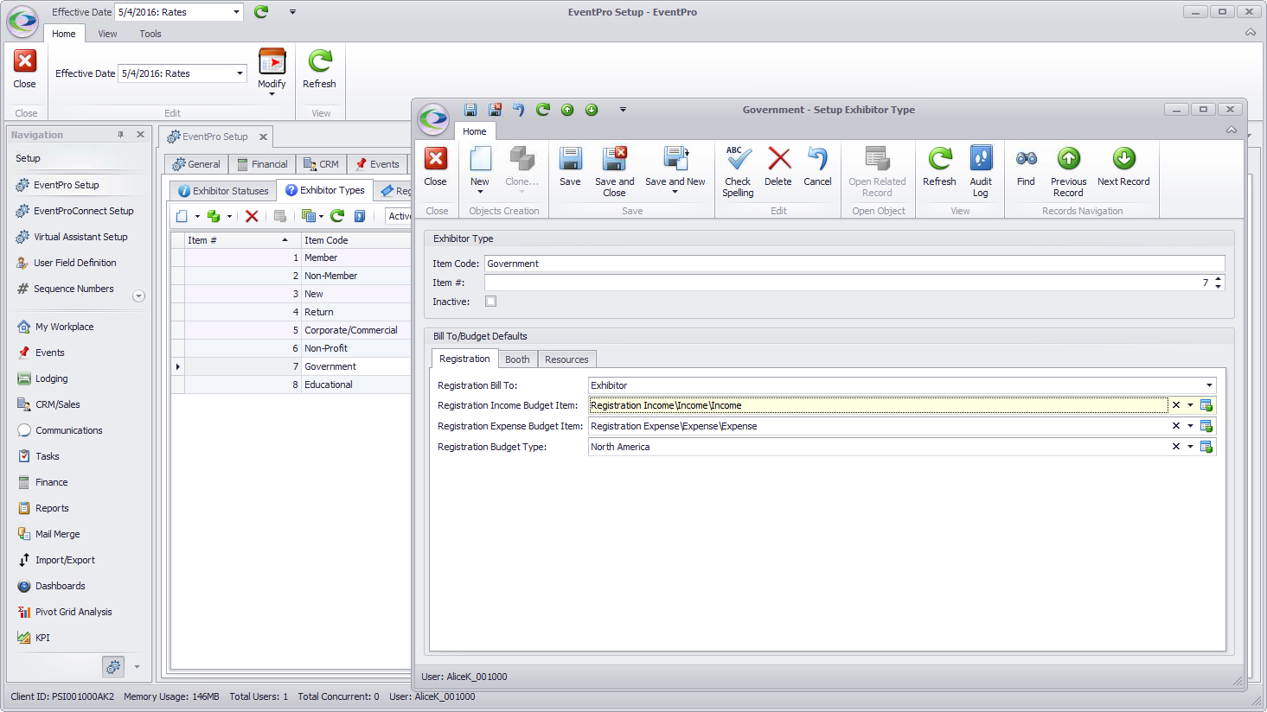Click Save icon in Exhibitor Type ribbon
Image resolution: width=1267 pixels, height=712 pixels.
coord(570,159)
